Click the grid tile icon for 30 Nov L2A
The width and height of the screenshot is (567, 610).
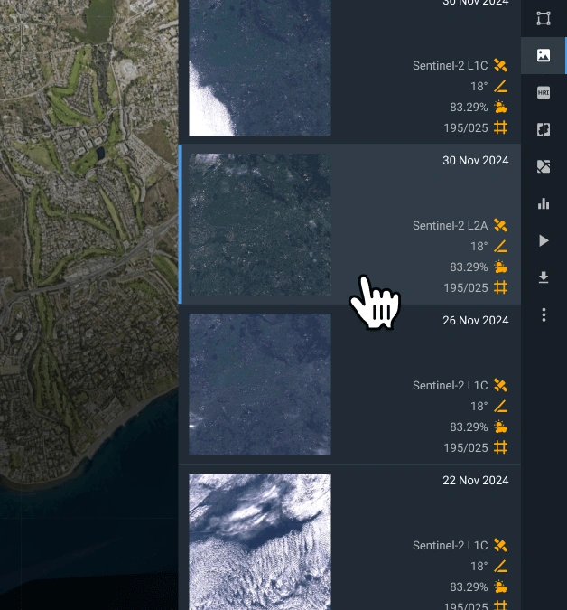[501, 287]
